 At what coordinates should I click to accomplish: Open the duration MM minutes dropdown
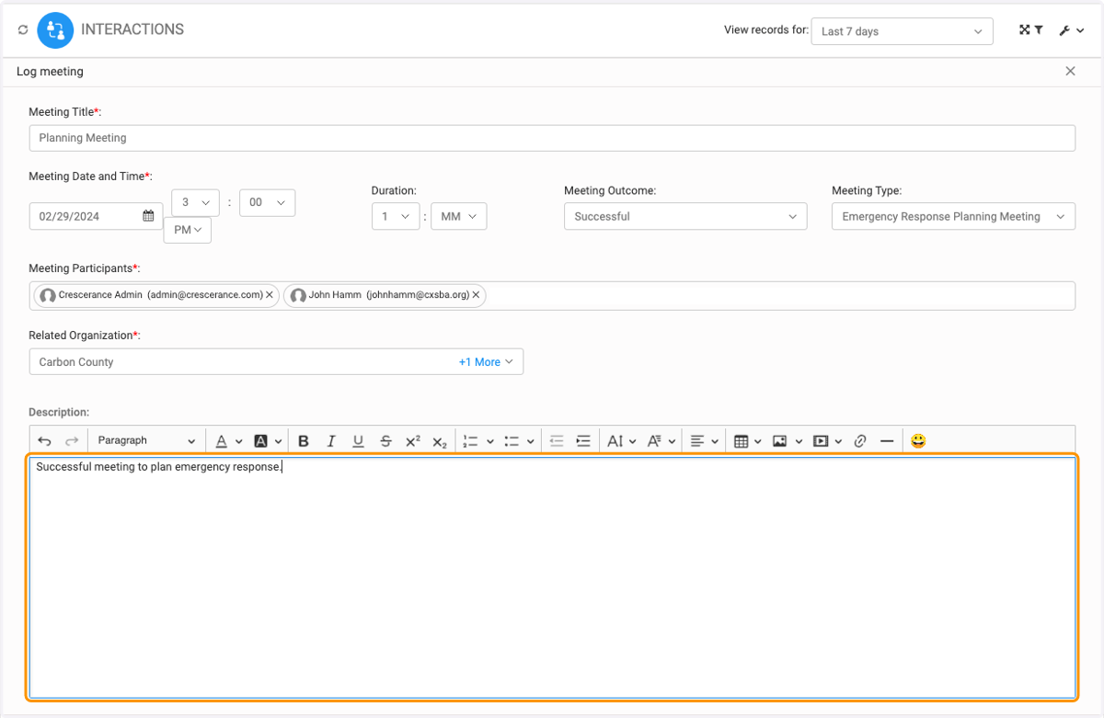[x=458, y=216]
